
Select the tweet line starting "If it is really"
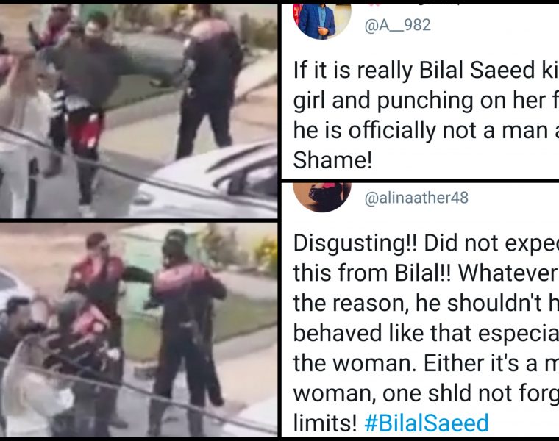point(426,71)
